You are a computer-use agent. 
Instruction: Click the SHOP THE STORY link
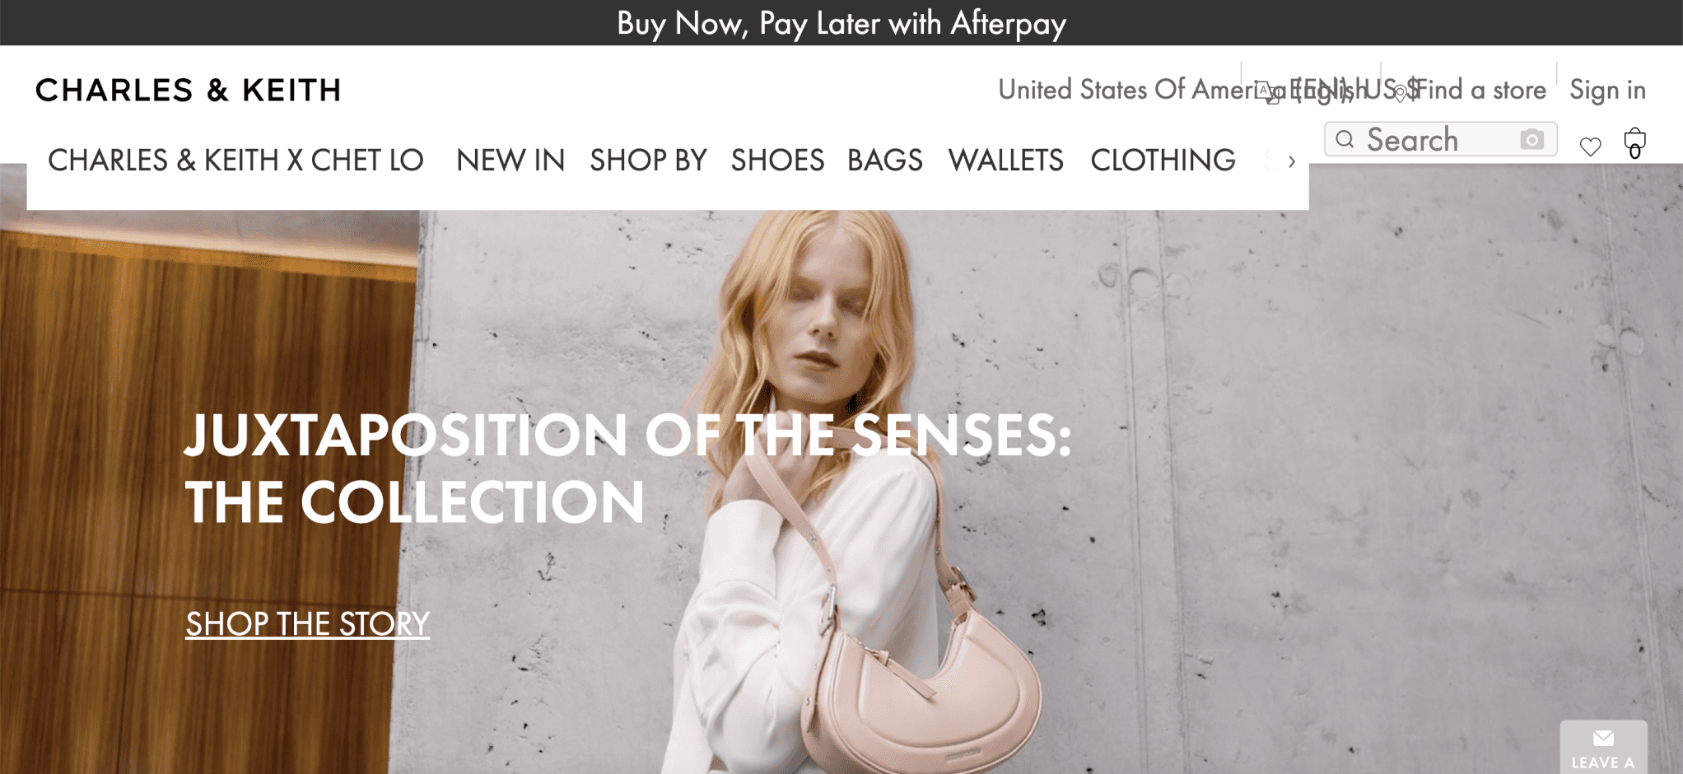[307, 624]
